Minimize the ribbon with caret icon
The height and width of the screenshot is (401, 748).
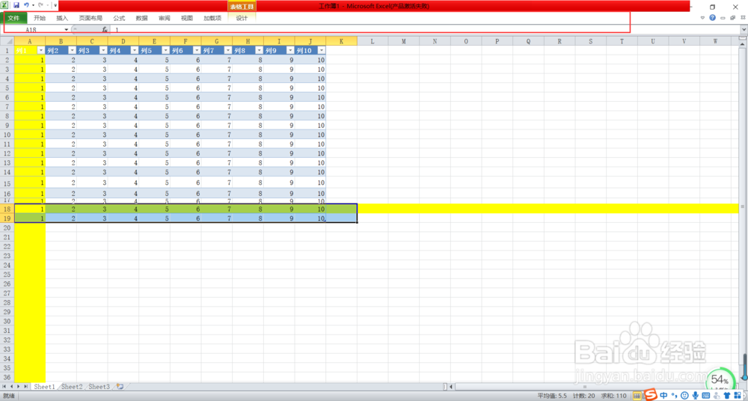[702, 18]
